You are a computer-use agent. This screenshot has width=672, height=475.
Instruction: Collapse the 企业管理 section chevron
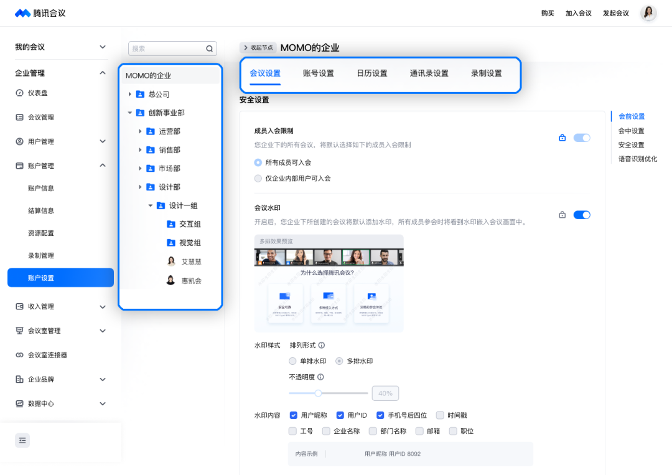pos(103,73)
